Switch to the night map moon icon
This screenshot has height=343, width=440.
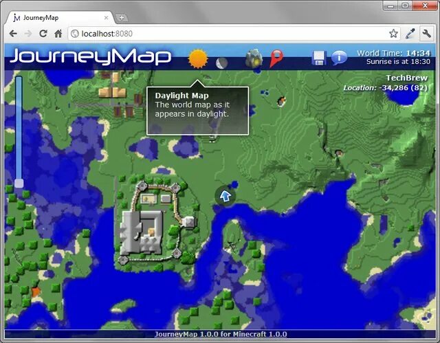[221, 63]
